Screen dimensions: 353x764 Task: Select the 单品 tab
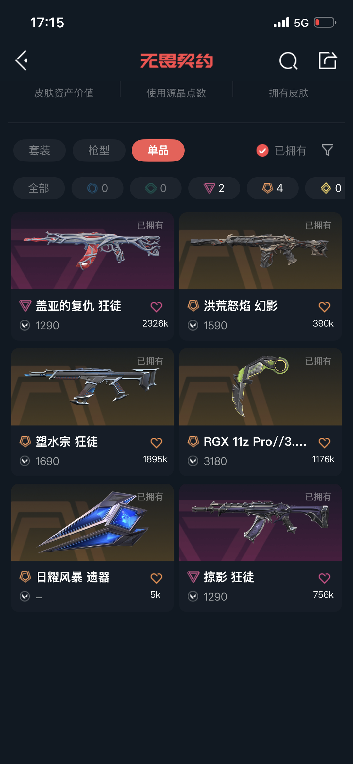(158, 150)
